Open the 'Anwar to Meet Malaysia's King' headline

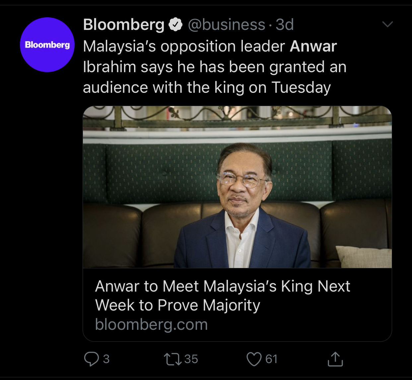pyautogui.click(x=223, y=286)
